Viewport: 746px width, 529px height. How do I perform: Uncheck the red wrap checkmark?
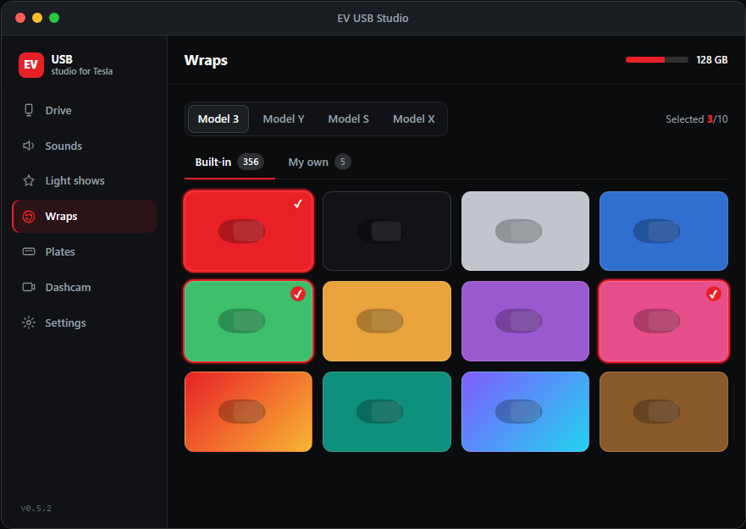click(298, 204)
